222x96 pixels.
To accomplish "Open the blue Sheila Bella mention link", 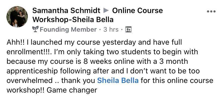I will (118, 80).
